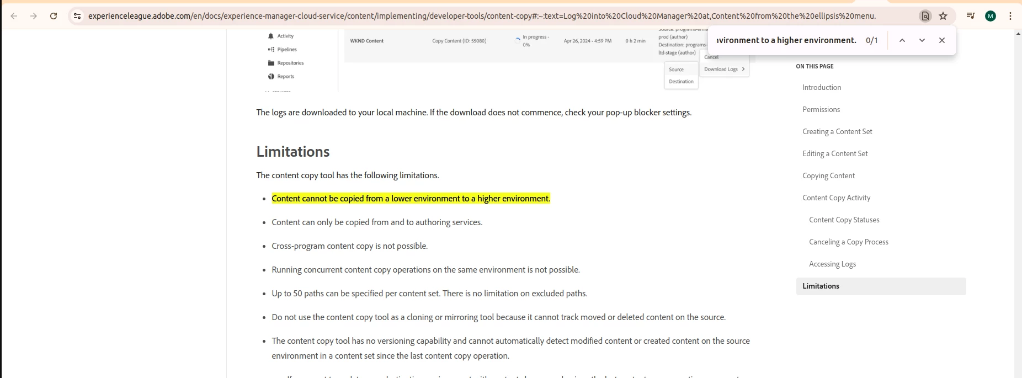This screenshot has width=1022, height=378.
Task: Open the Chrome three-dot menu
Action: [1010, 16]
